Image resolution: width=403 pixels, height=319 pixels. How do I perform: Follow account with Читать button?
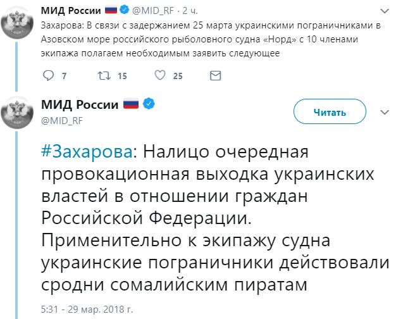pos(330,111)
